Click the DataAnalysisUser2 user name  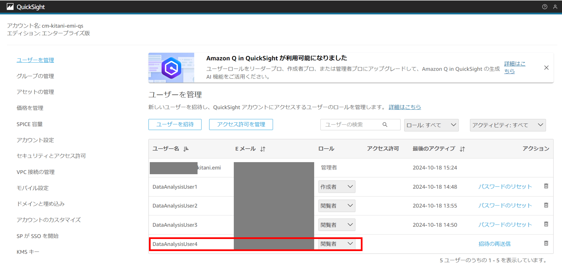click(175, 206)
